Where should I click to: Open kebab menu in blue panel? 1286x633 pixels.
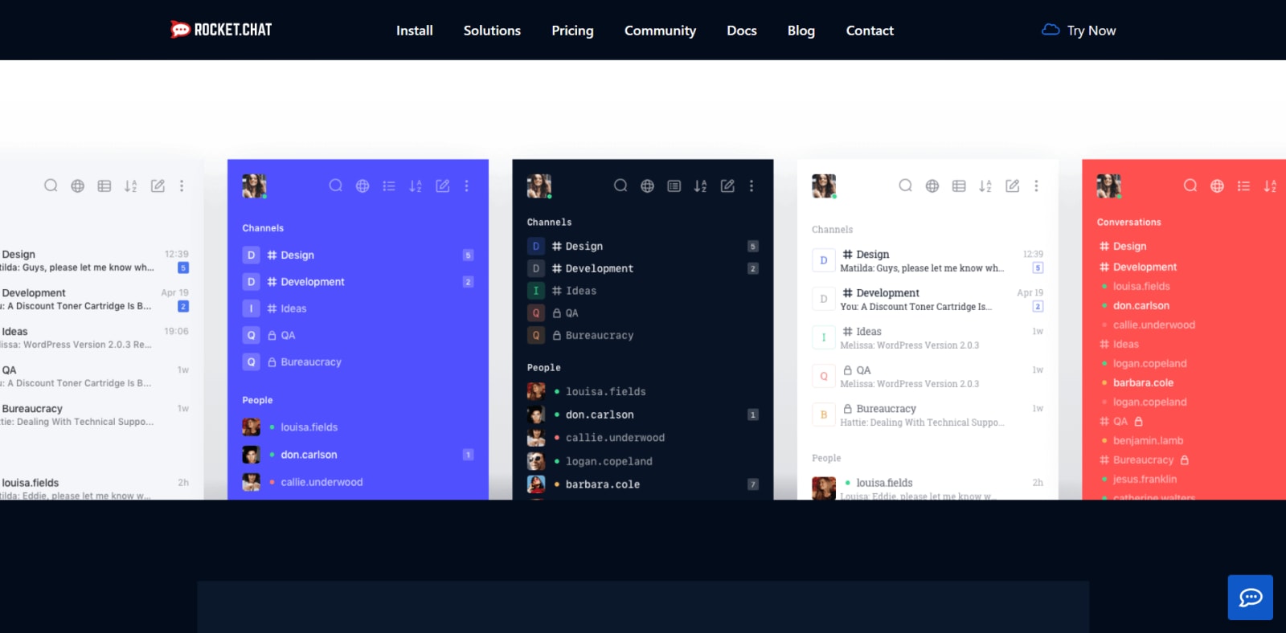pyautogui.click(x=466, y=186)
